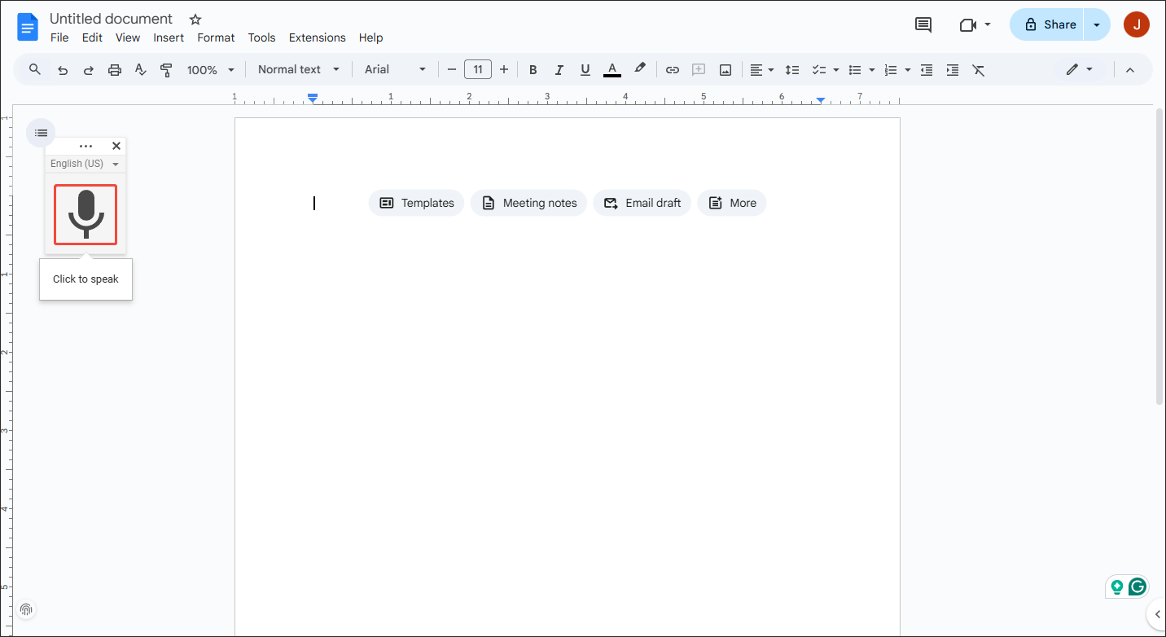Toggle italic formatting
The width and height of the screenshot is (1166, 637).
[x=559, y=69]
